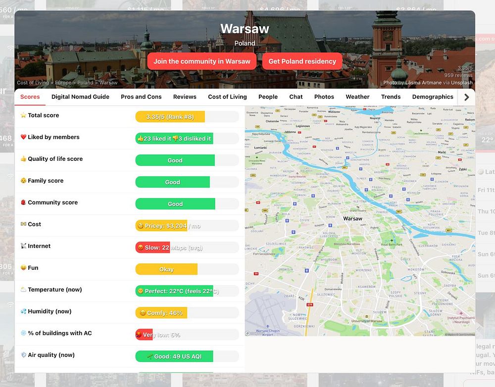The height and width of the screenshot is (387, 495).
Task: Click the thumbs-up icon beside Quality of life score
Action: [x=23, y=159]
